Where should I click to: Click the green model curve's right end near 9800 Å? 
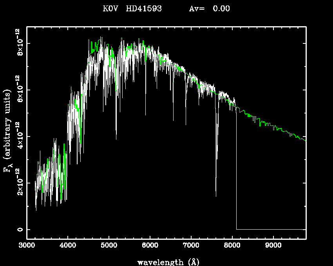click(305, 140)
